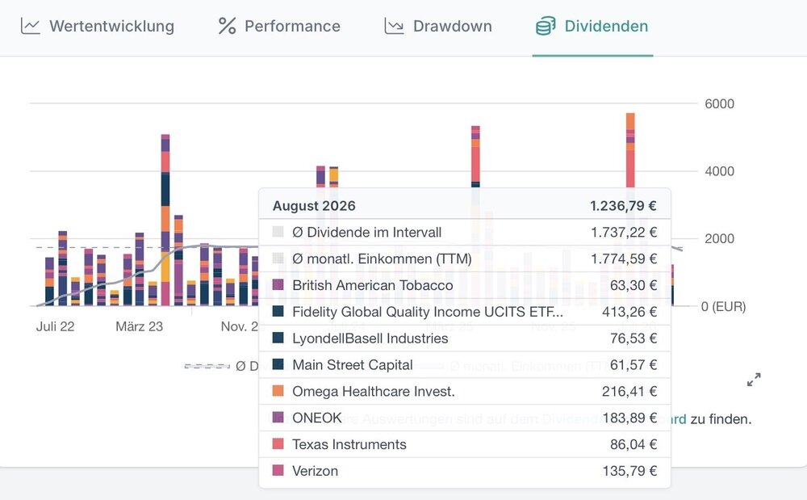This screenshot has width=807, height=500.
Task: Expand chart to fullscreen with arrows icon
Action: [x=754, y=380]
